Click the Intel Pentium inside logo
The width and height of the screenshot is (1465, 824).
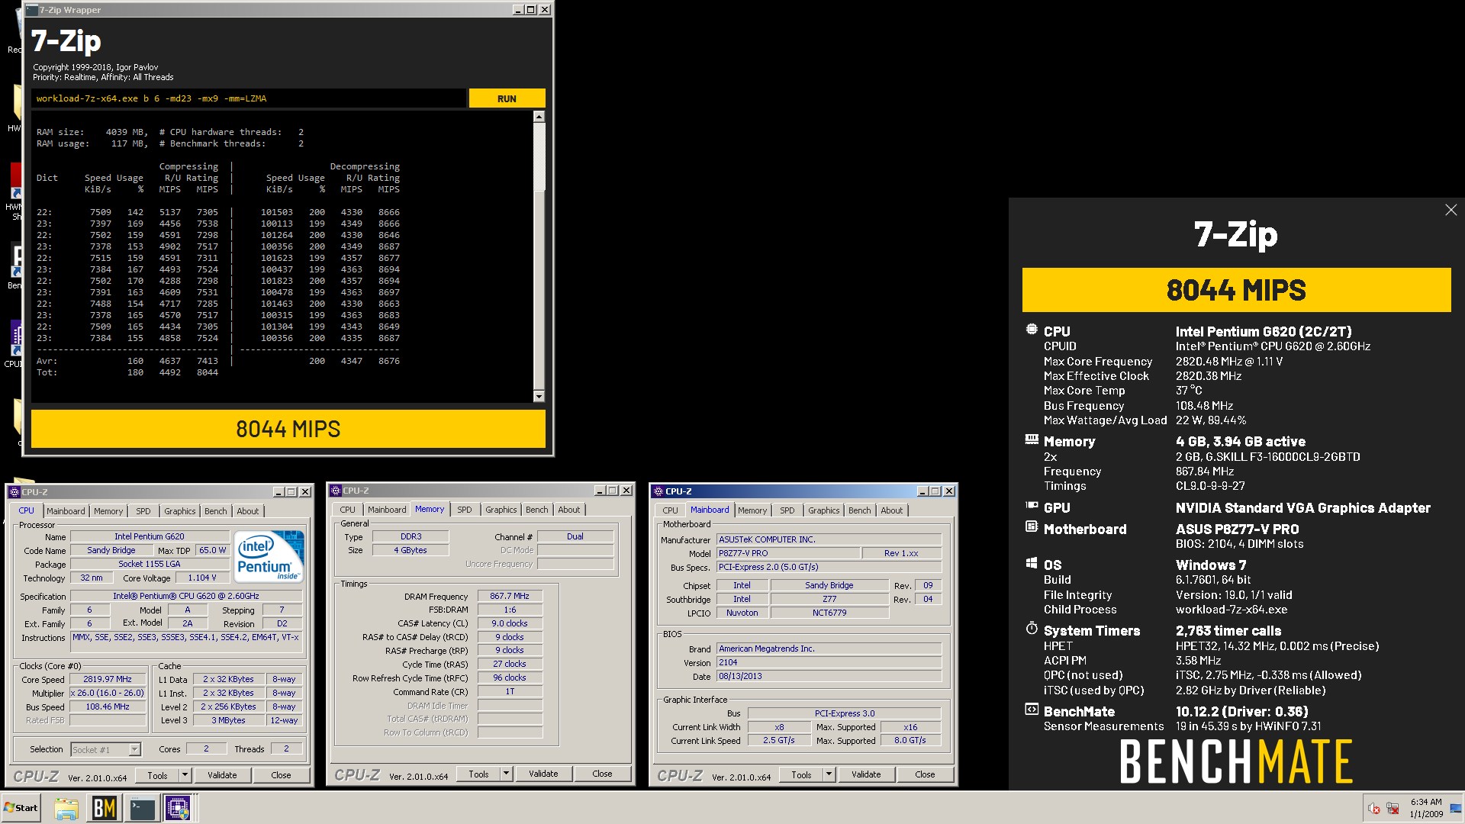pos(269,555)
